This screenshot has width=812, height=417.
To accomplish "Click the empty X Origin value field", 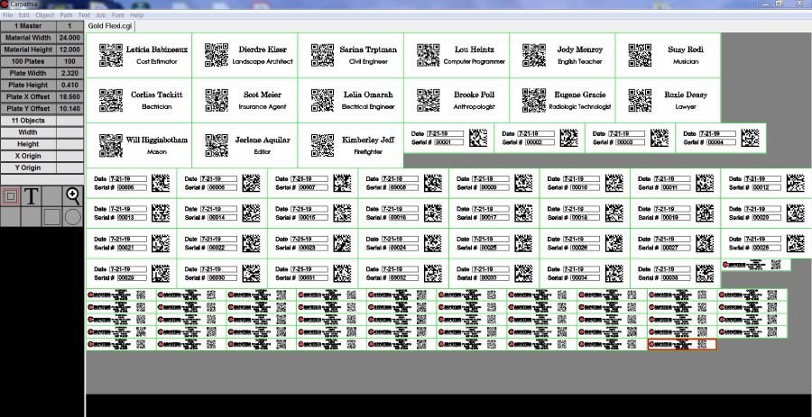I will [69, 157].
